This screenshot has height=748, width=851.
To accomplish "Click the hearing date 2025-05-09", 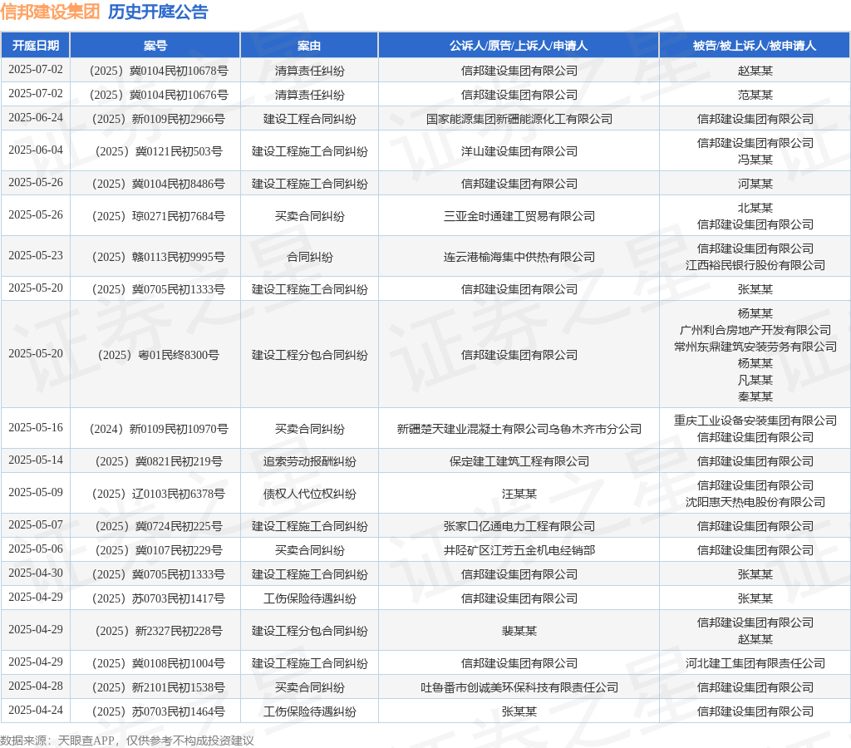I will (x=36, y=493).
